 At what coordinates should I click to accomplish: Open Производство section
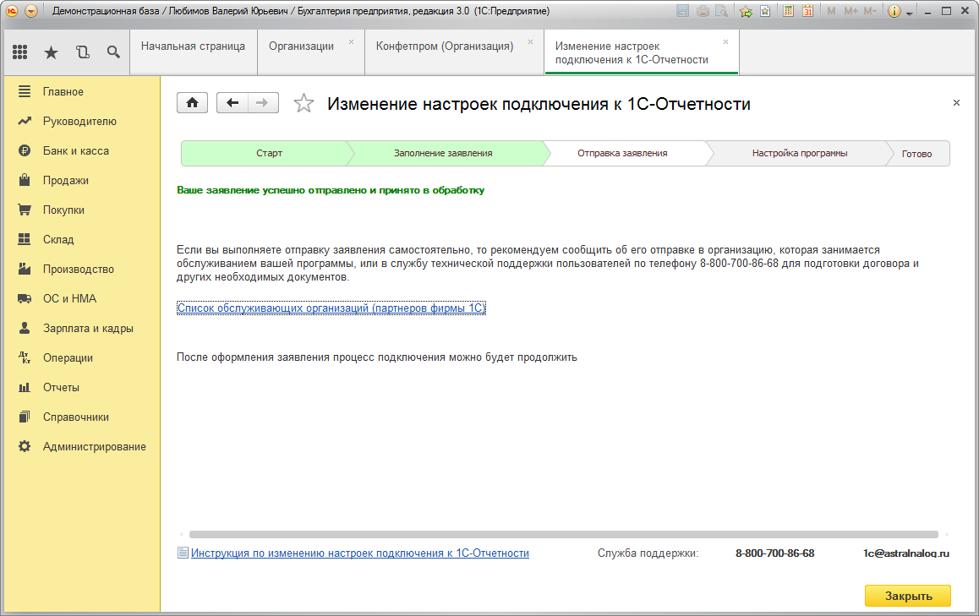[x=82, y=269]
